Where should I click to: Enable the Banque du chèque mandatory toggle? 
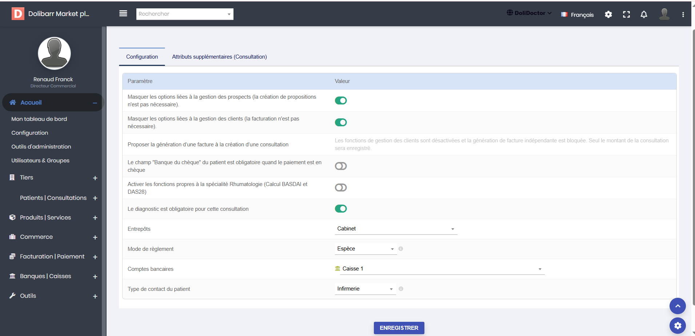(x=340, y=166)
